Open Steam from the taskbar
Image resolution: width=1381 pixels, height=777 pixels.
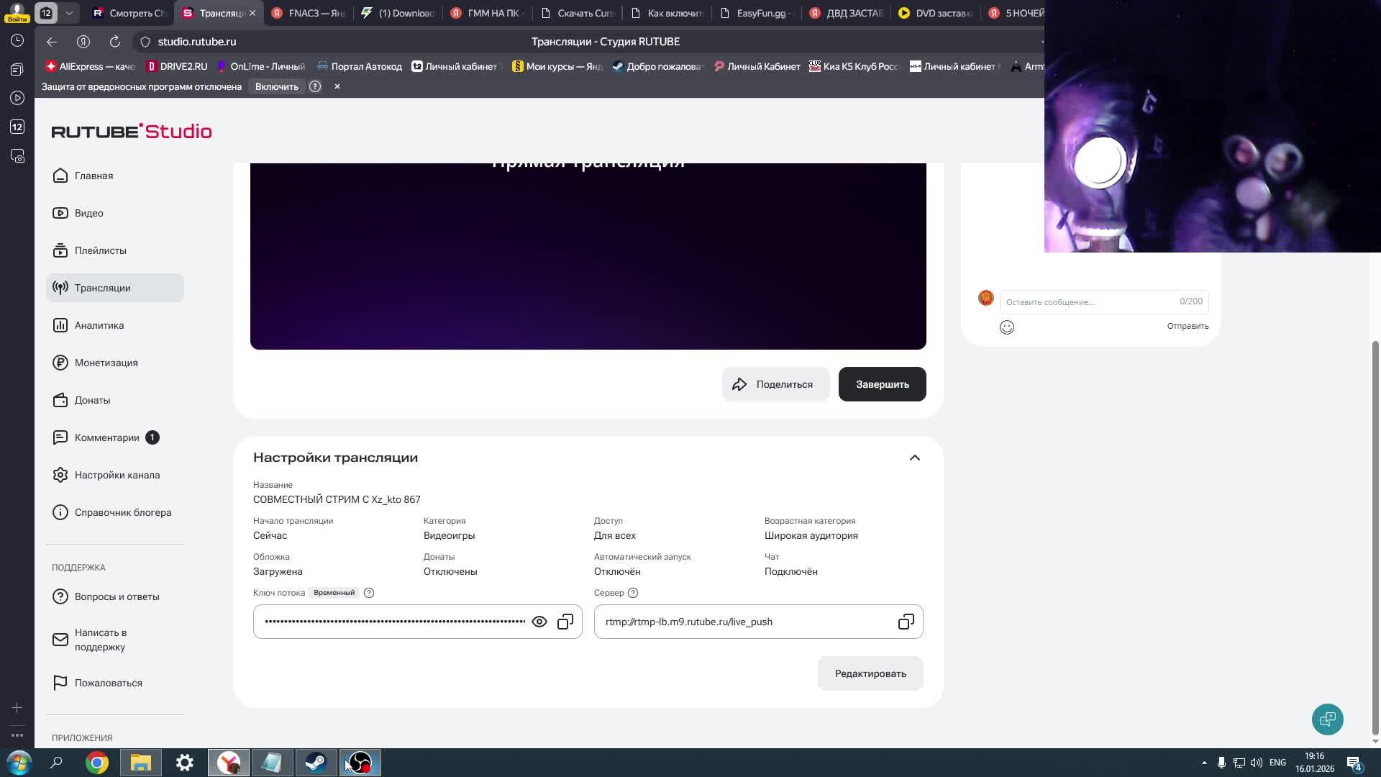click(316, 763)
